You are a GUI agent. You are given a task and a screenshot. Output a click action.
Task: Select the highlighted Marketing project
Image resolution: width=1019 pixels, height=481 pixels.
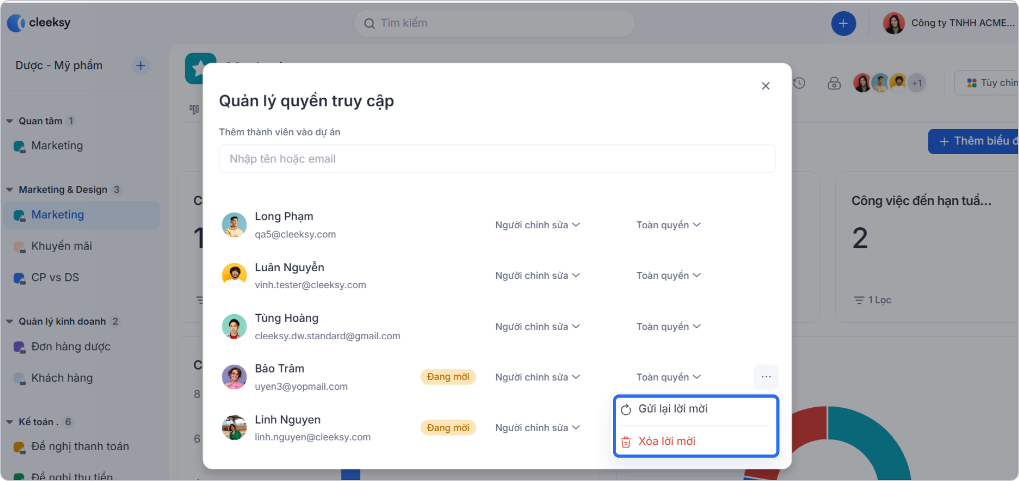tap(82, 215)
